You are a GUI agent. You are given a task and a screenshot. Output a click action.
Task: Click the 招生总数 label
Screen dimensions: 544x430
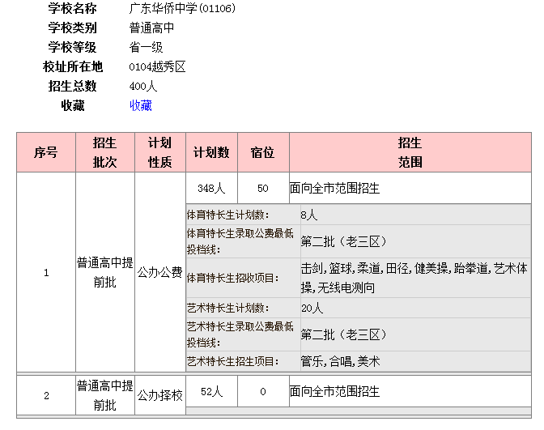tap(73, 86)
